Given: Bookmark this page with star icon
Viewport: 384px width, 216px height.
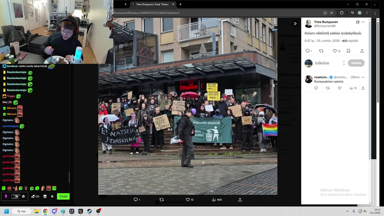Looking at the screenshot, I should click(x=331, y=13).
